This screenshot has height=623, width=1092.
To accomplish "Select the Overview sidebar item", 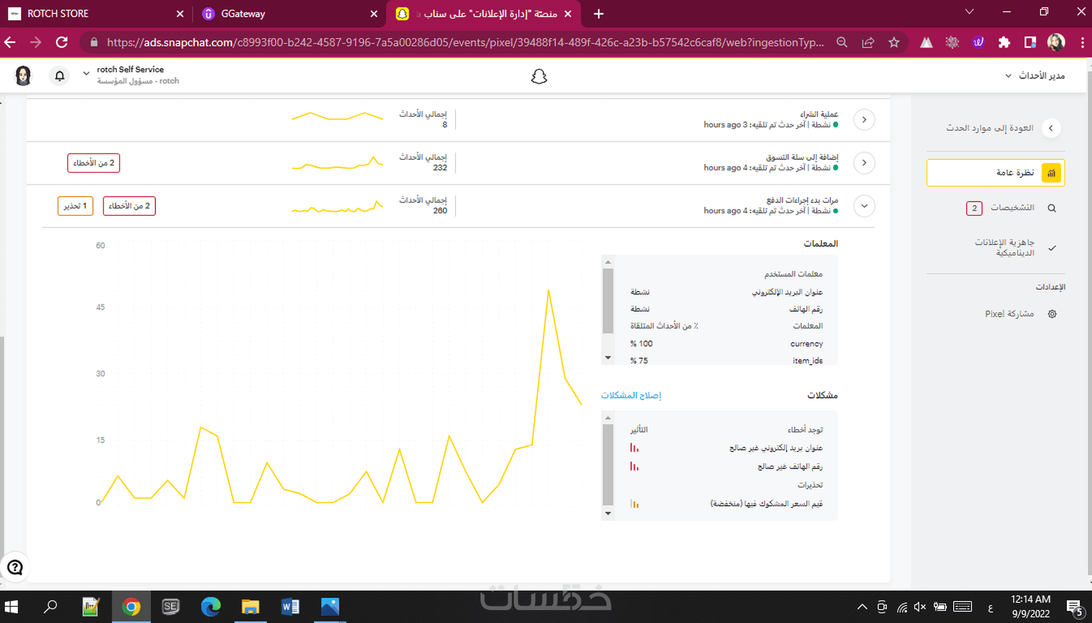I will pos(996,173).
